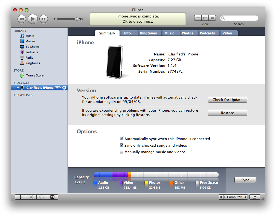Uncheck Sync only checked songs and videos
Screen dimensions: 276x216
pos(122,145)
